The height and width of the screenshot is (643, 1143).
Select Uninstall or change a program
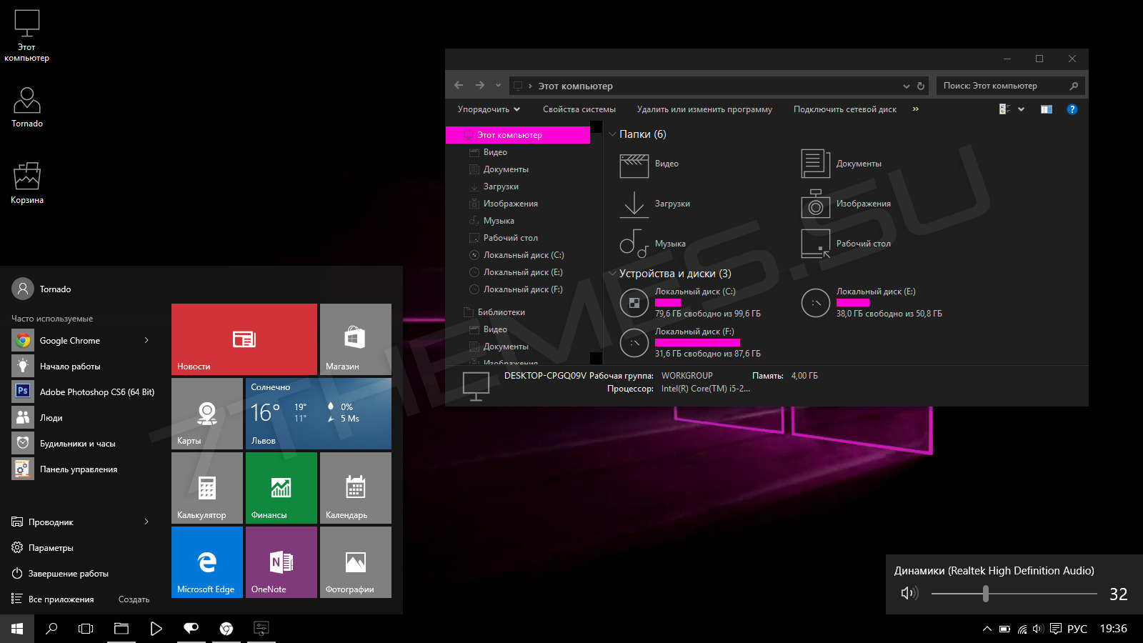(x=704, y=109)
